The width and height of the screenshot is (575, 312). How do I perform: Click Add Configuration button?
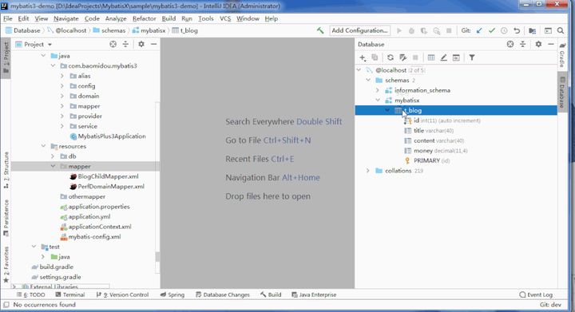click(x=359, y=31)
